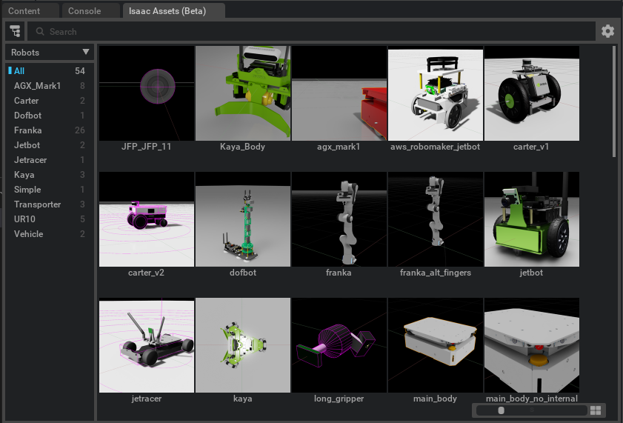Switch to the Content tab
Screen dimensions: 623x423
[24, 11]
